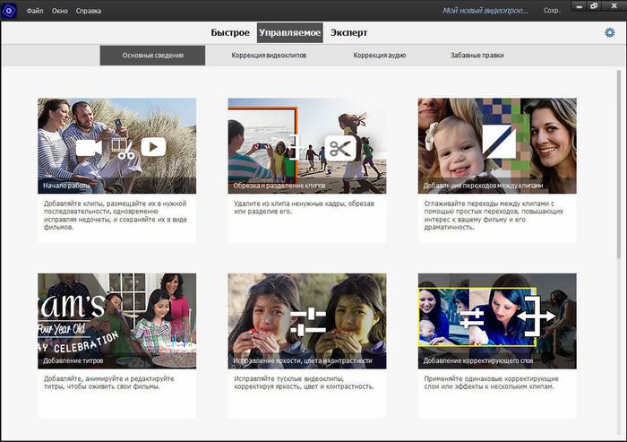Viewport: 627px width, 442px height.
Task: Click the diagonal transition icon on the baby photo card
Action: click(x=497, y=146)
